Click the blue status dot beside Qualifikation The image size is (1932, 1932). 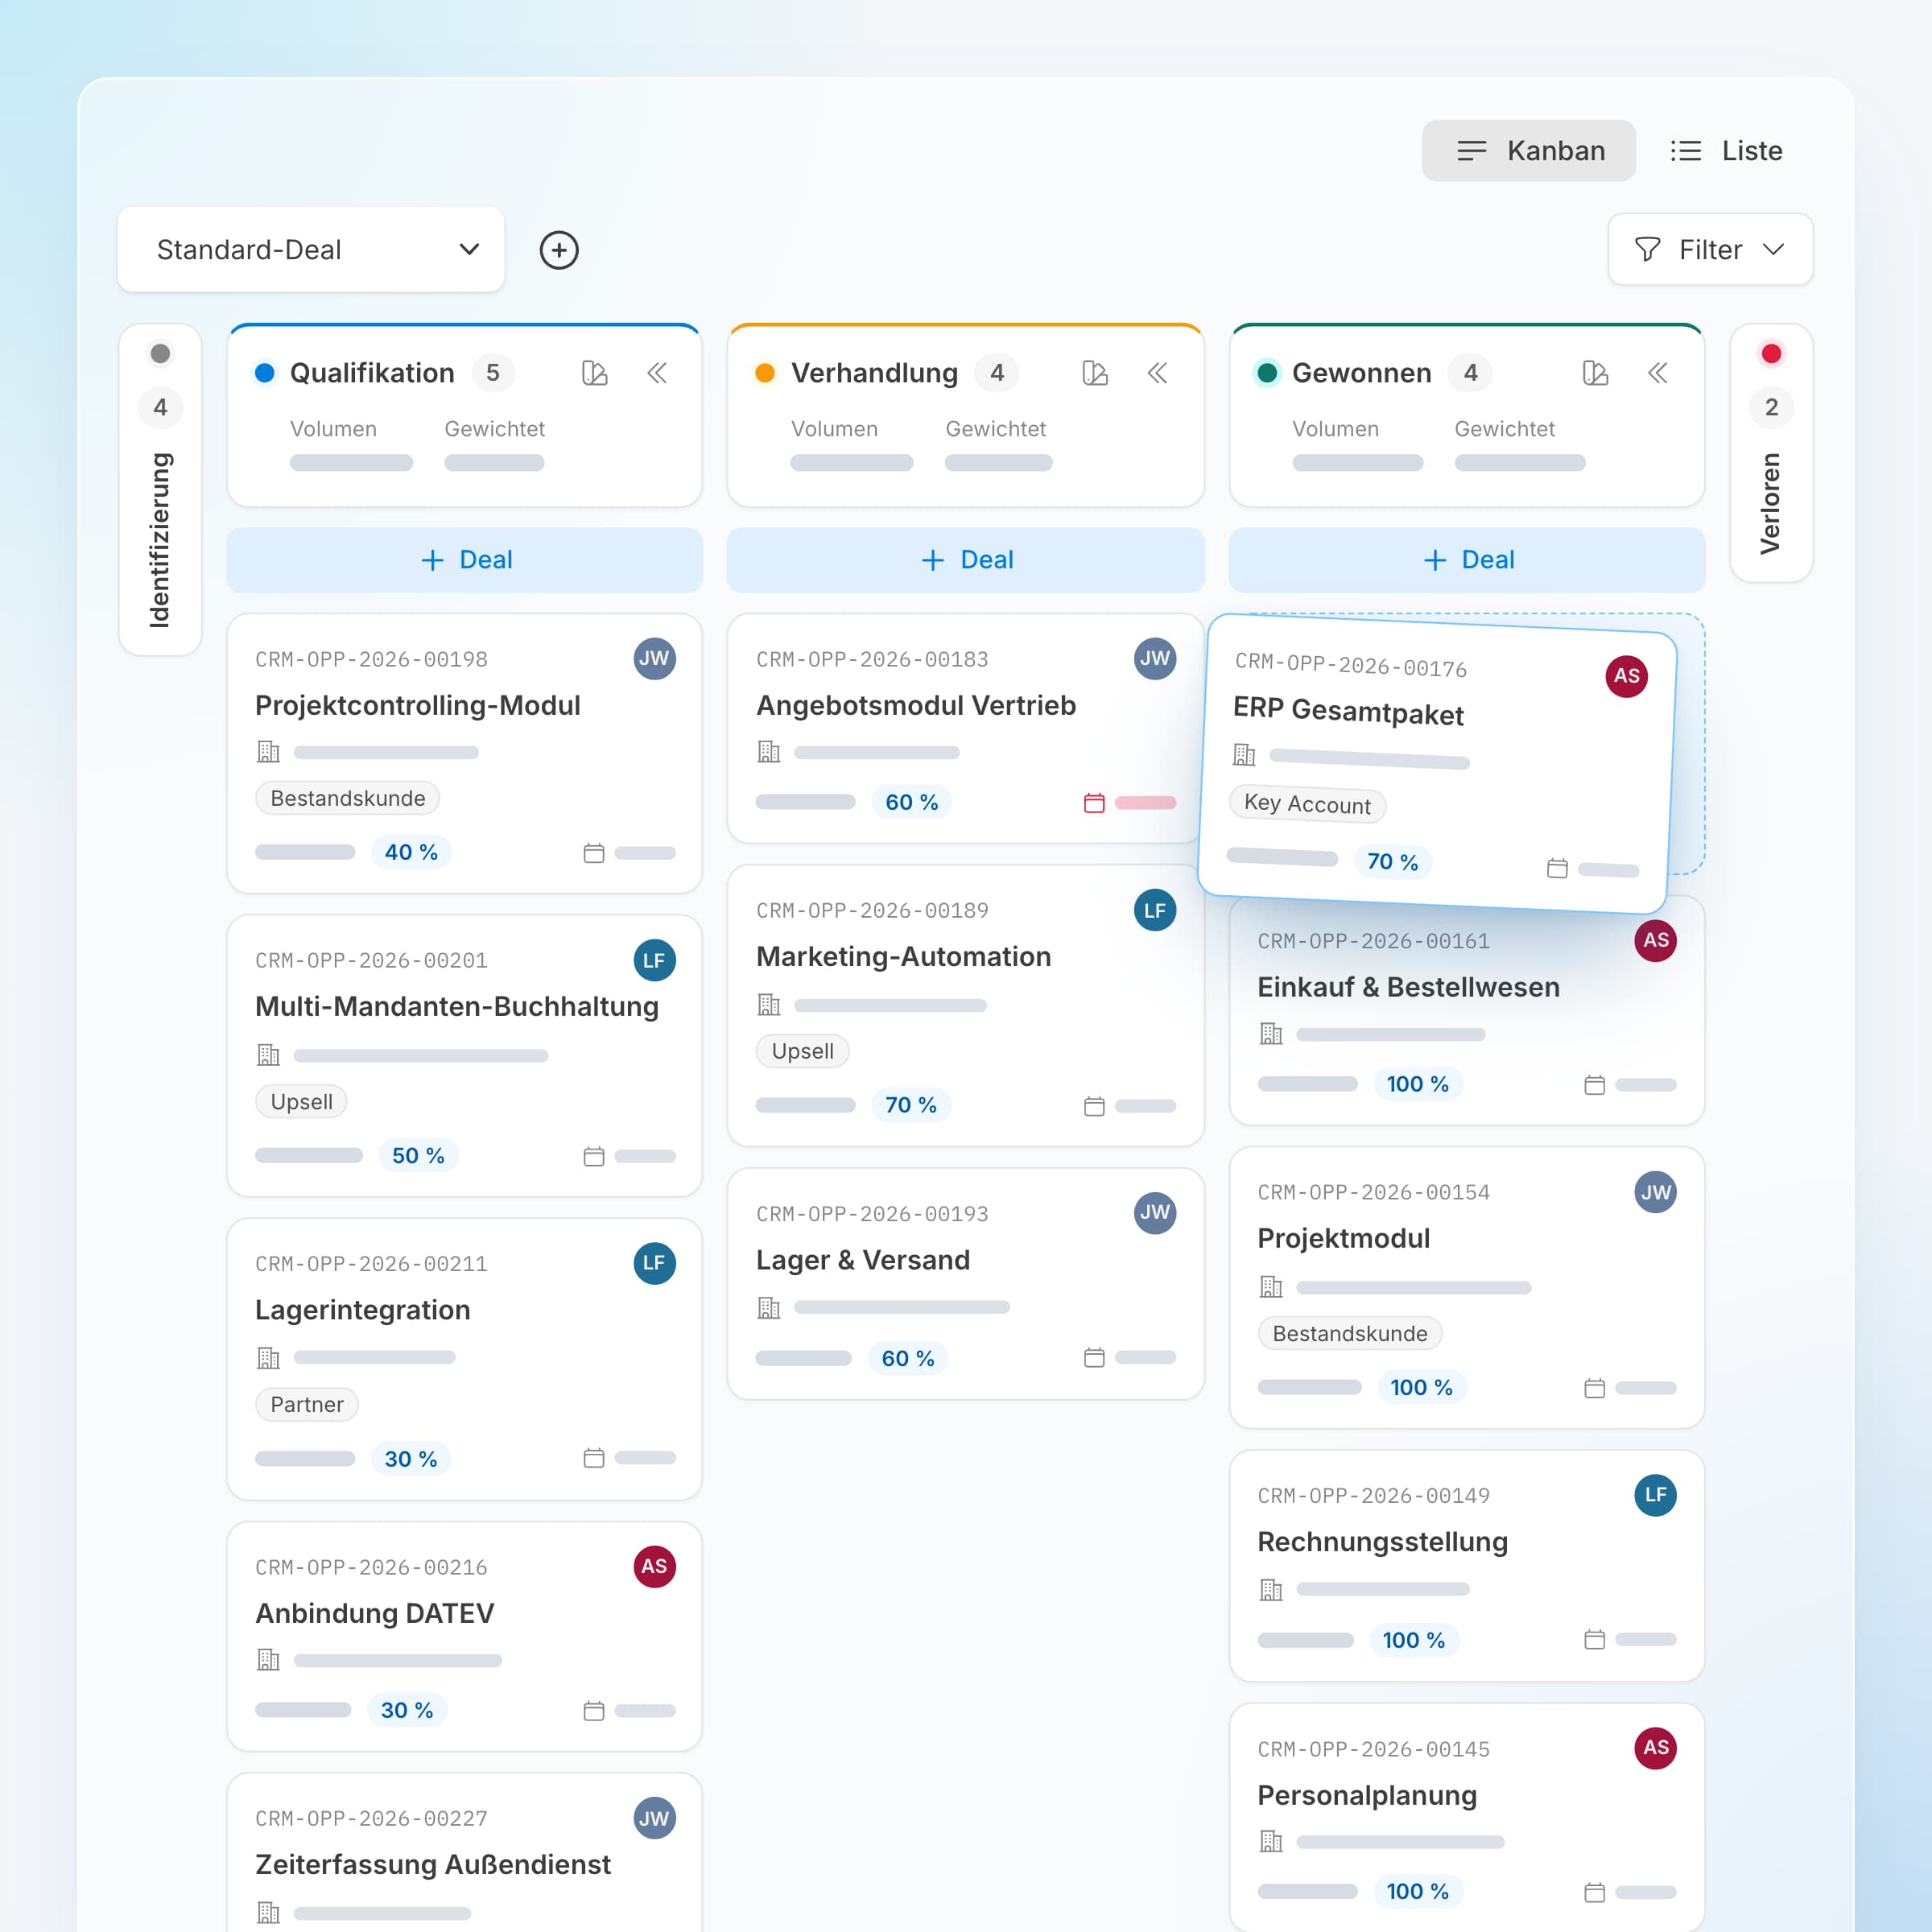(265, 373)
